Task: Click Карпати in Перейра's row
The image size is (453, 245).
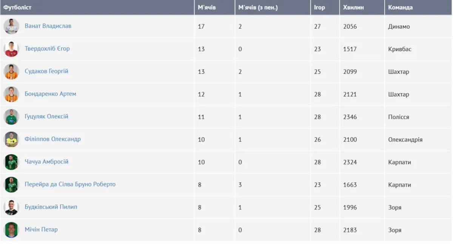Action: tap(400, 185)
